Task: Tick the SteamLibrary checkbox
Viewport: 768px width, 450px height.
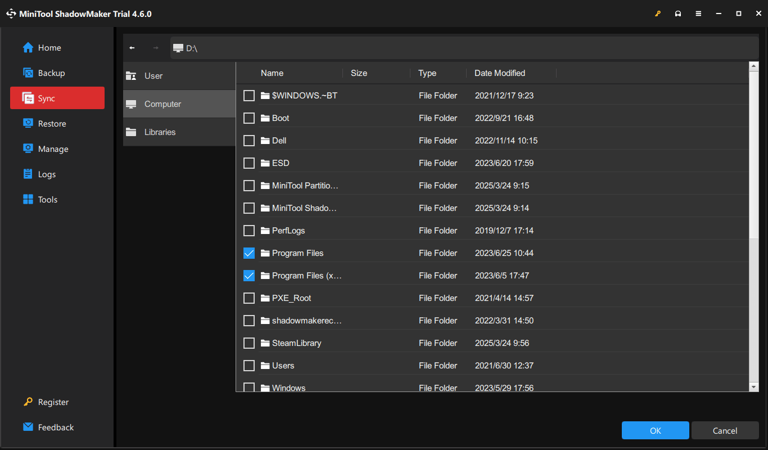Action: [249, 343]
